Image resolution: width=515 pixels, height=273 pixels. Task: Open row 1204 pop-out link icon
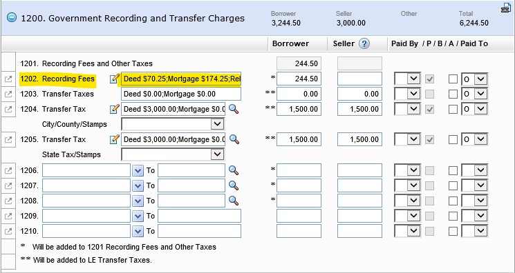coord(8,109)
